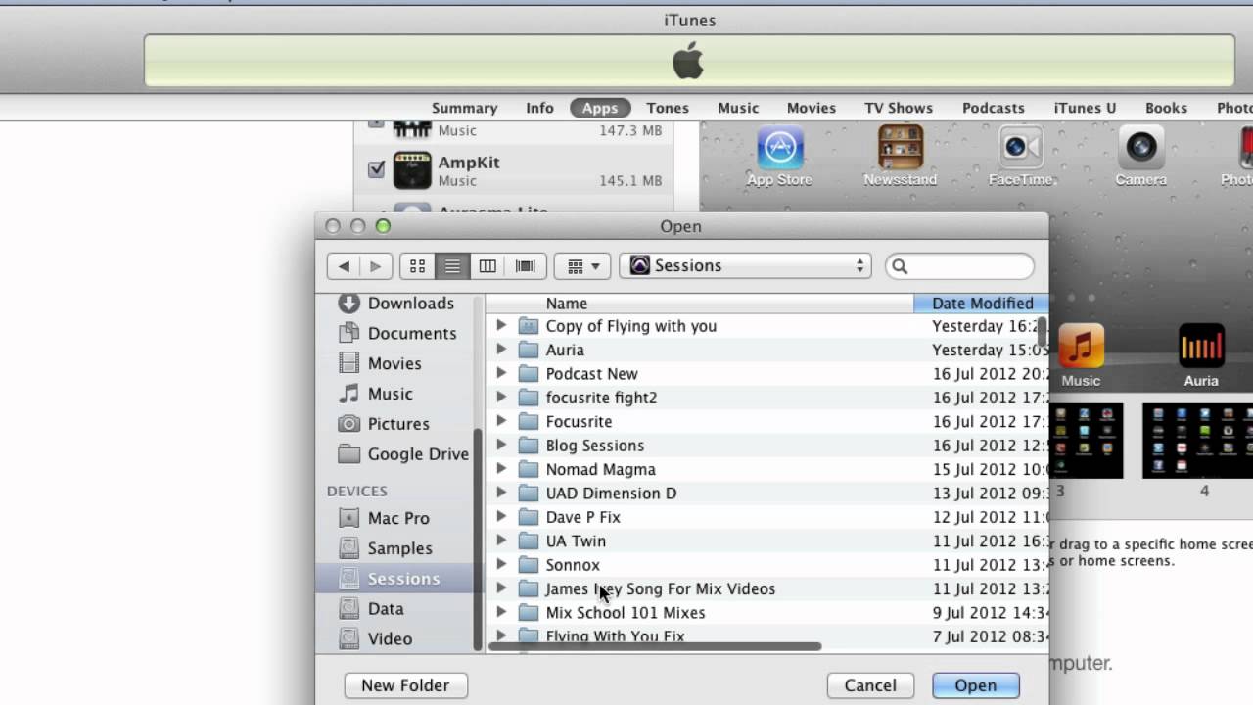
Task: Click the AmpKit app icon in list
Action: (x=412, y=170)
